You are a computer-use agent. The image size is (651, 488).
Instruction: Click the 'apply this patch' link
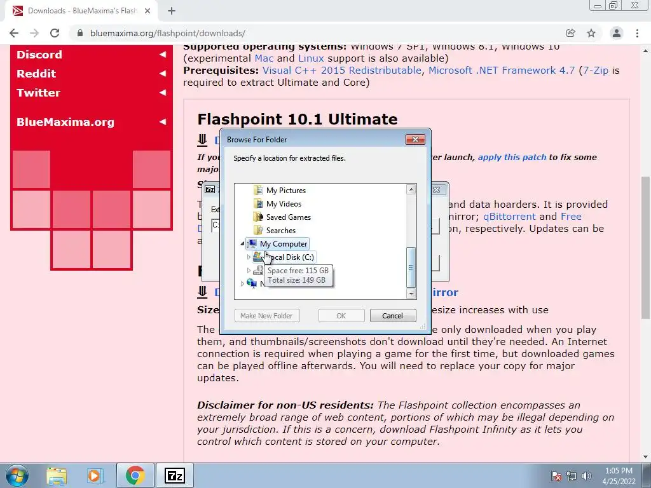[x=512, y=158]
